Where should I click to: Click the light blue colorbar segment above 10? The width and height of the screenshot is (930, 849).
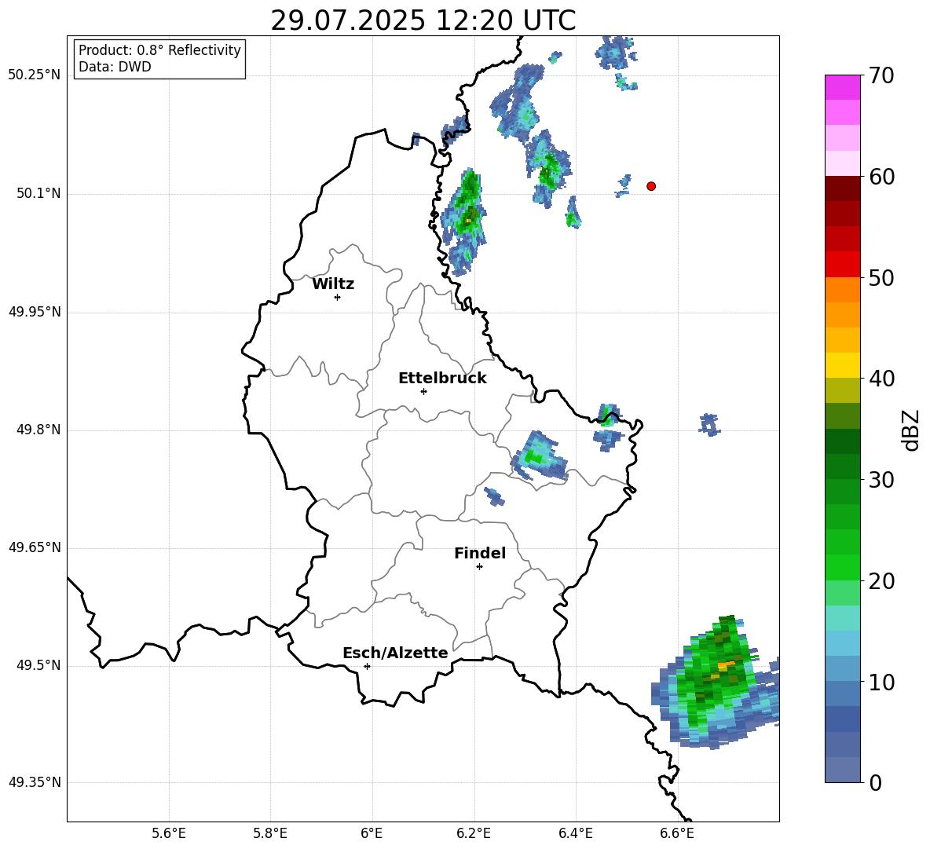[843, 643]
